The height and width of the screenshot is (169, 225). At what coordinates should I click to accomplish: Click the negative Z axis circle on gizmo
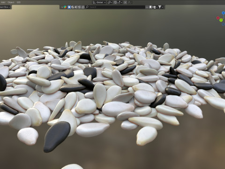click(x=224, y=24)
